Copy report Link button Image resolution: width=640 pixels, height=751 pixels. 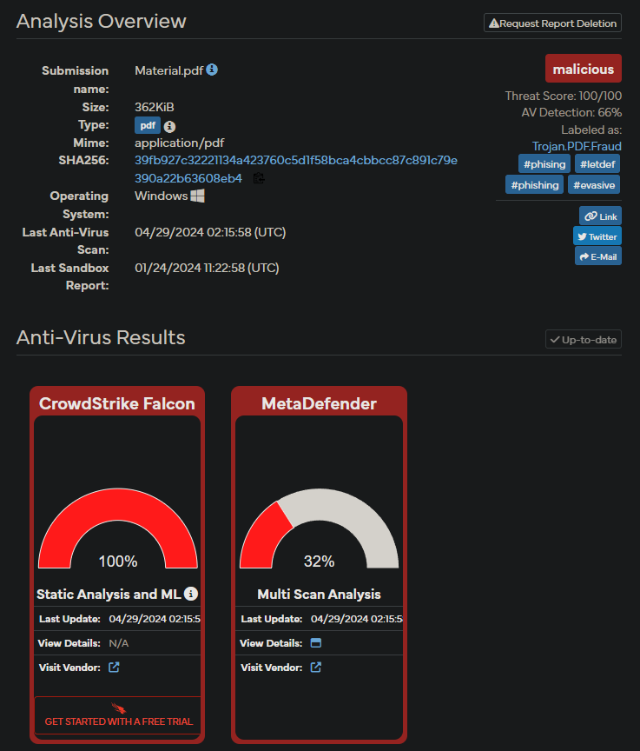600,216
